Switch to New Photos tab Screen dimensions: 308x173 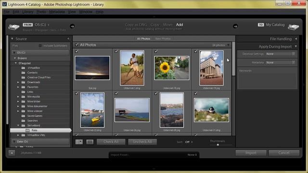click(x=163, y=39)
